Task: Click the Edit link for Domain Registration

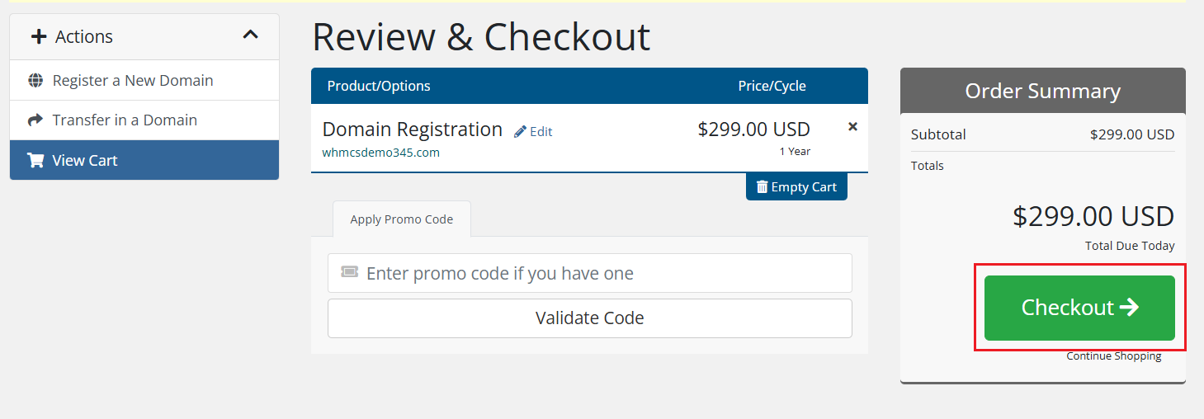Action: click(541, 132)
